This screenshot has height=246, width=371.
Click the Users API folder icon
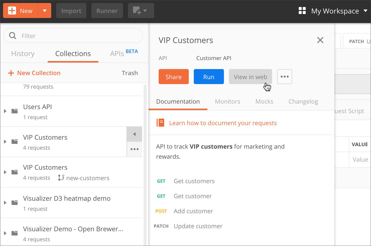click(x=15, y=111)
